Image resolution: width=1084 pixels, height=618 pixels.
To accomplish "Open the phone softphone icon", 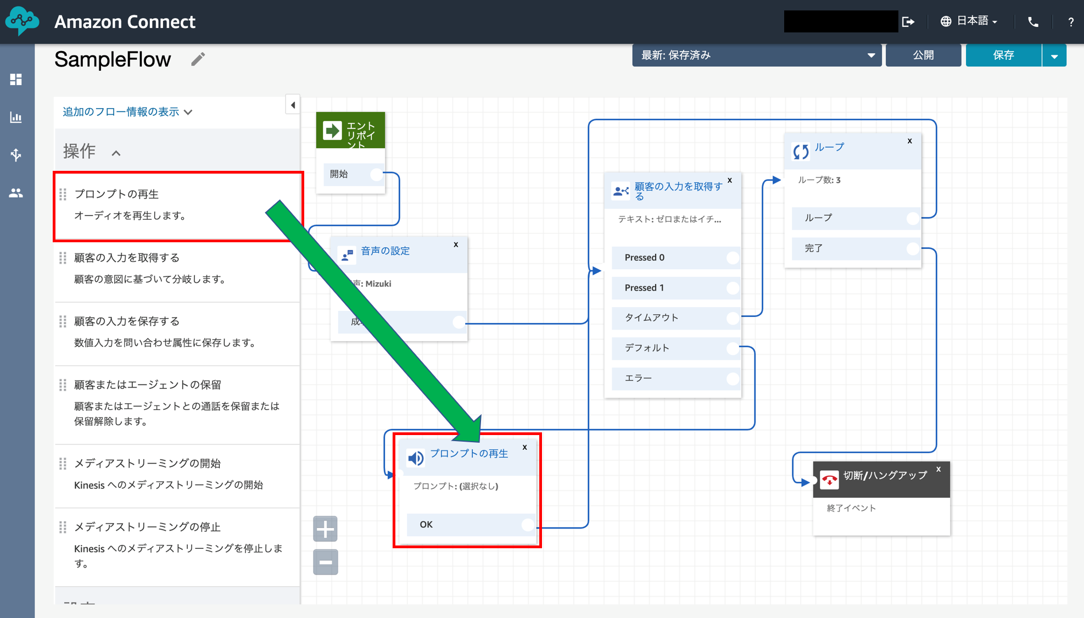I will coord(1033,22).
